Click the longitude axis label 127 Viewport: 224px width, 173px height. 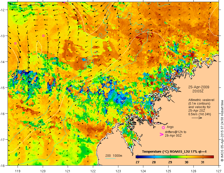click(x=219, y=171)
